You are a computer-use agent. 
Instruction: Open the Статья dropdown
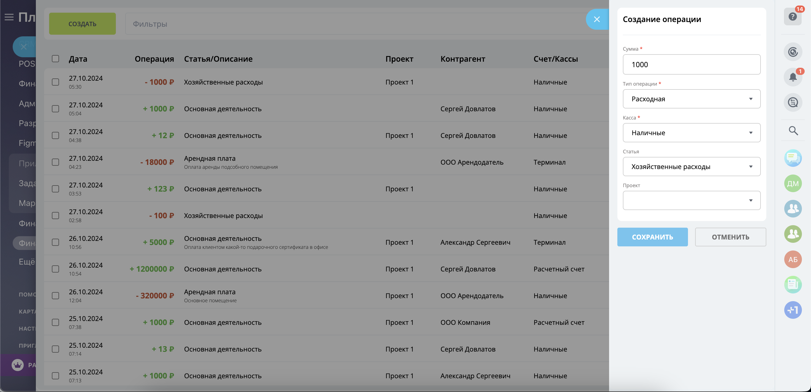(x=691, y=167)
